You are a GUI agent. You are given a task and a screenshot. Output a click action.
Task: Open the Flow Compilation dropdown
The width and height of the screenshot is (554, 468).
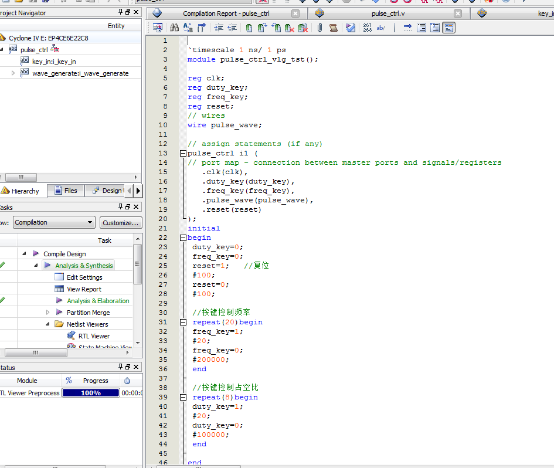pos(54,222)
